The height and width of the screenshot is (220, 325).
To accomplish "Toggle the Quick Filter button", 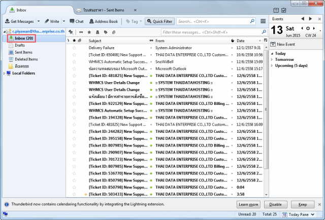I will [159, 21].
